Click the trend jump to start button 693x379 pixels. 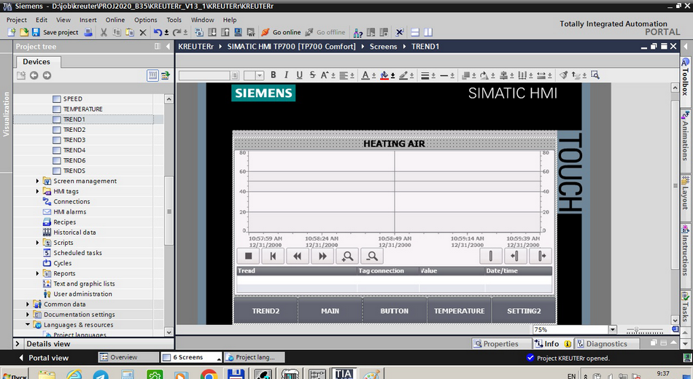pos(272,256)
